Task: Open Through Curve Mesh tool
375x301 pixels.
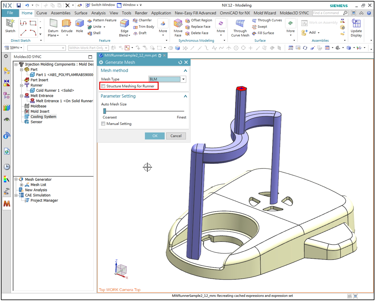Action: click(x=240, y=28)
